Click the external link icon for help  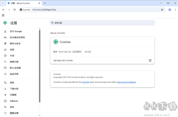[150, 60]
